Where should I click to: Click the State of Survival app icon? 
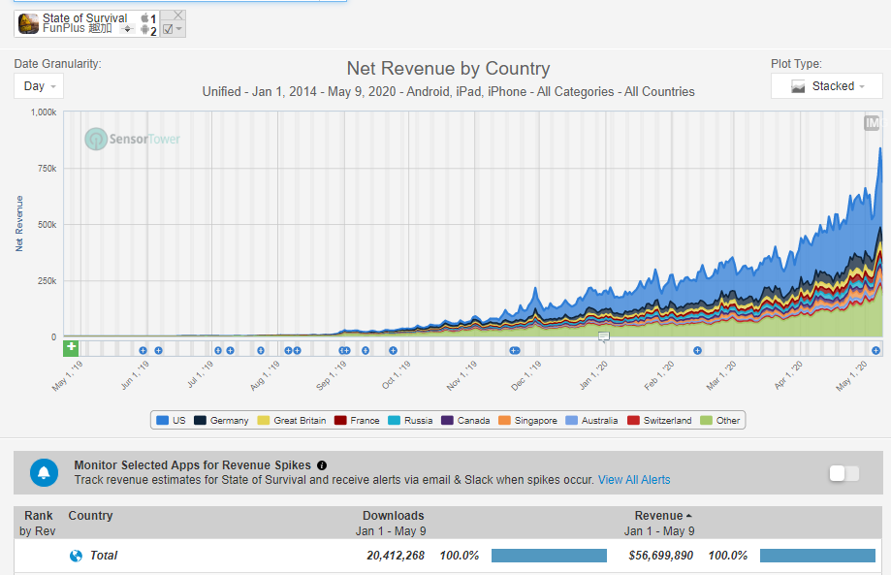(x=28, y=24)
